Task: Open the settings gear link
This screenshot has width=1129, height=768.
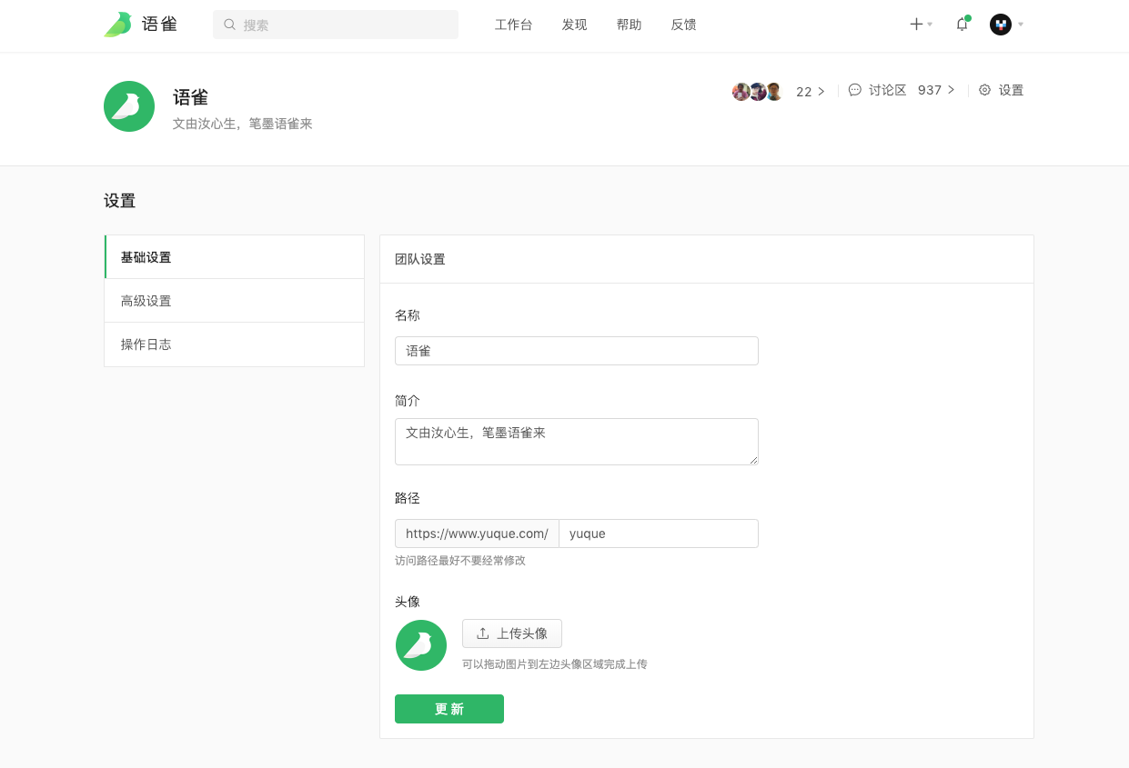Action: coord(984,90)
